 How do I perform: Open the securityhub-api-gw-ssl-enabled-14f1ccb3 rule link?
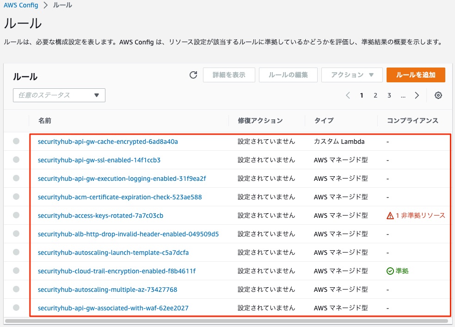pyautogui.click(x=99, y=160)
